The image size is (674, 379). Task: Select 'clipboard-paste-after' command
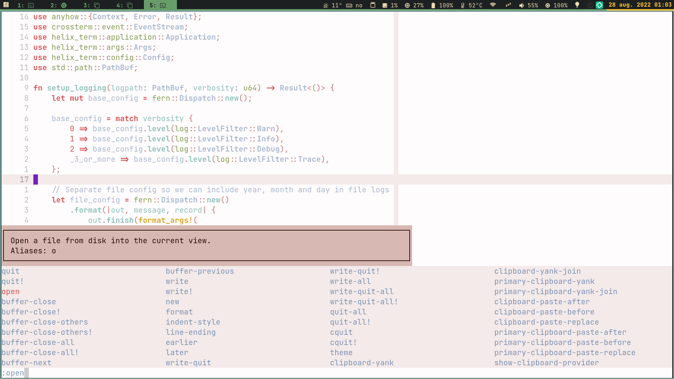[542, 302]
